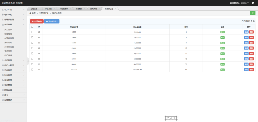The width and height of the screenshot is (258, 122).
Task: Close the AI智能推荐 tab via X icon
Action: pos(70,9)
